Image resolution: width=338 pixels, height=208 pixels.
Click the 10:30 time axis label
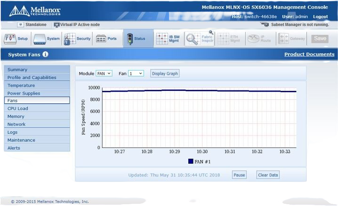pos(202,152)
